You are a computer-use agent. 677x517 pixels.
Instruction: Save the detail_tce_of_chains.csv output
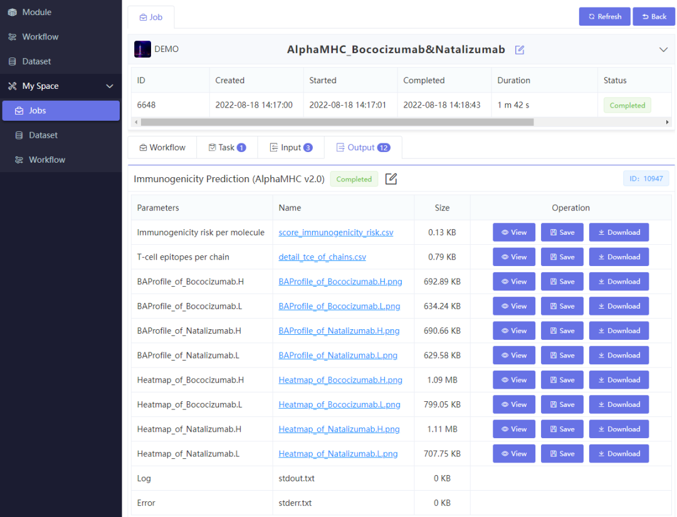click(x=562, y=257)
